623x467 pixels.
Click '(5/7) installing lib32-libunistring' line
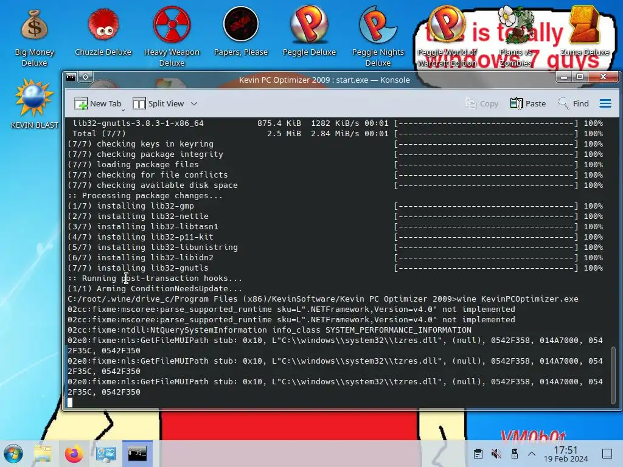coord(153,247)
